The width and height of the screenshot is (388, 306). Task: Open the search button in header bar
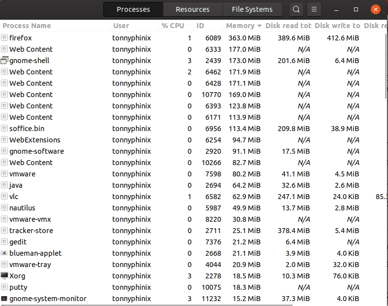coord(296,9)
